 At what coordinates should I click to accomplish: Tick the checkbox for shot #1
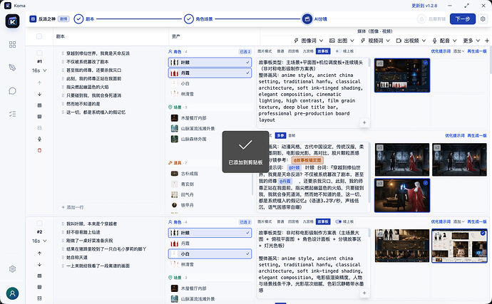coord(39,53)
